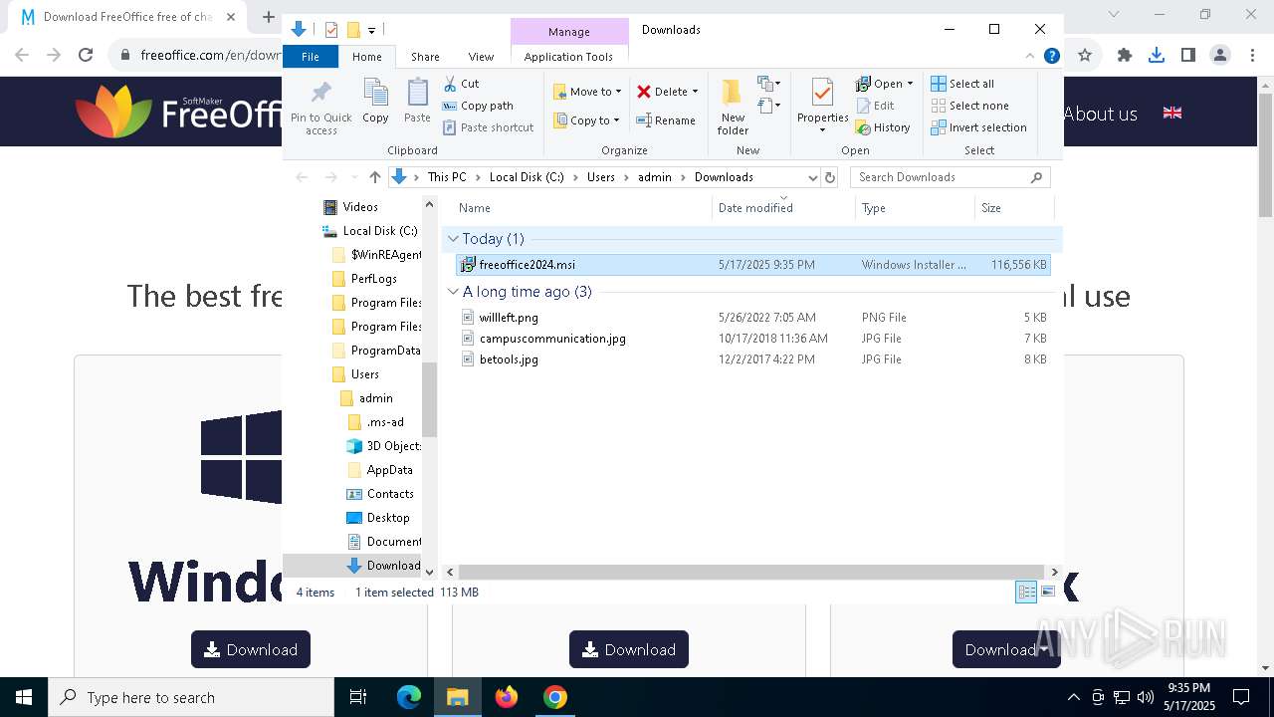
Task: Click Paste shortcut in ribbon
Action: [x=488, y=127]
